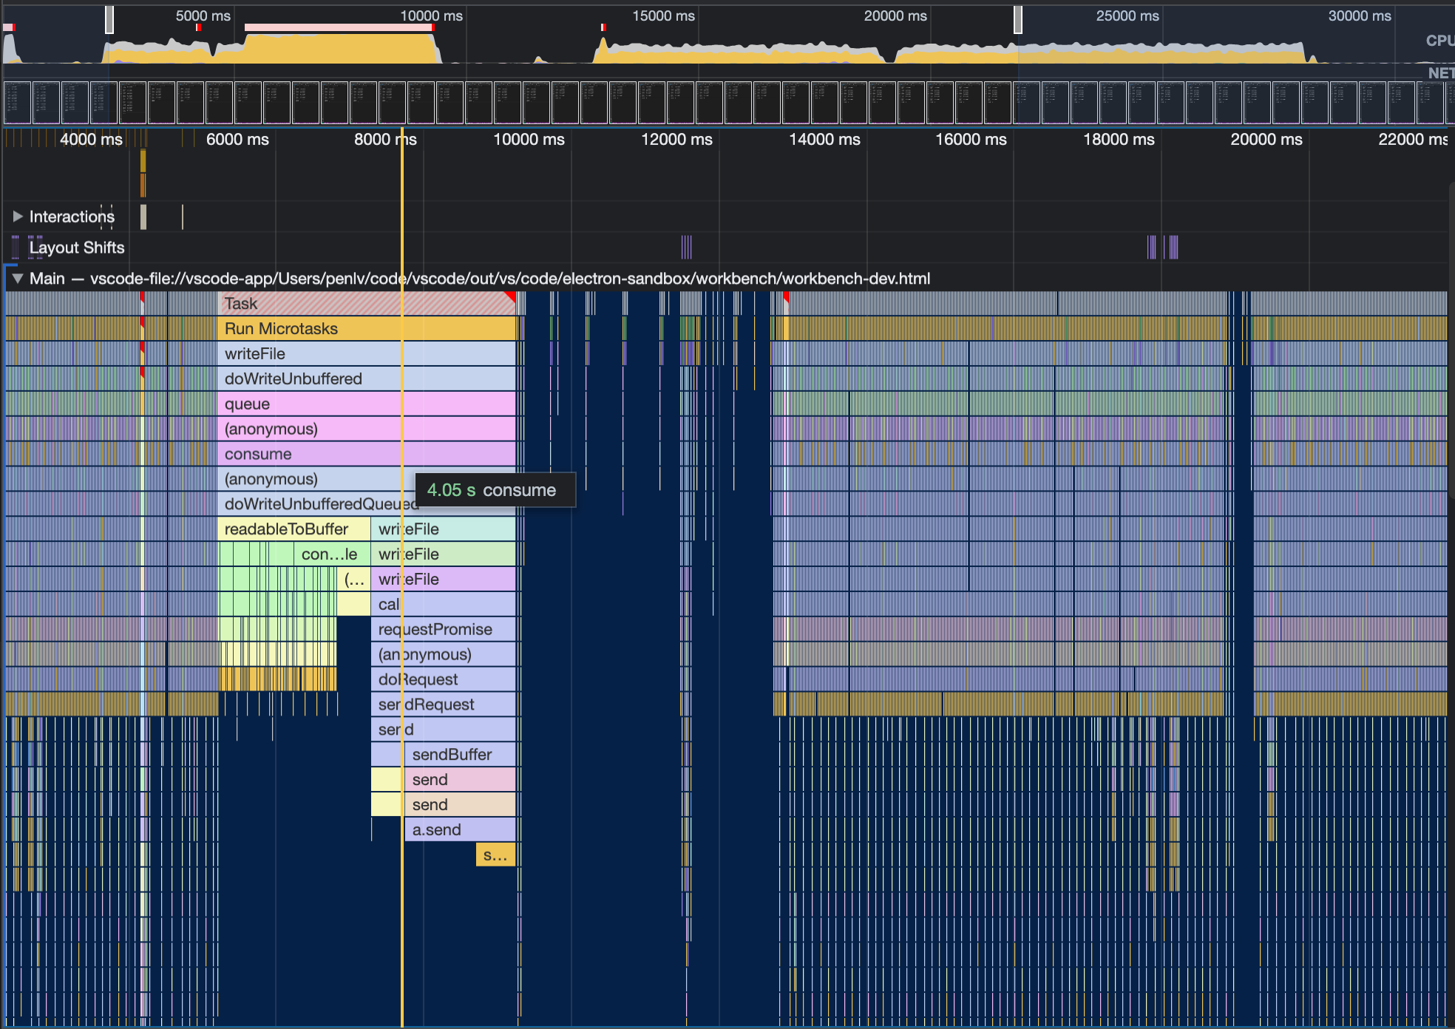Screen dimensions: 1455x1029
Task: Click the doWriteUnbufferedQueued entry
Action: point(311,504)
